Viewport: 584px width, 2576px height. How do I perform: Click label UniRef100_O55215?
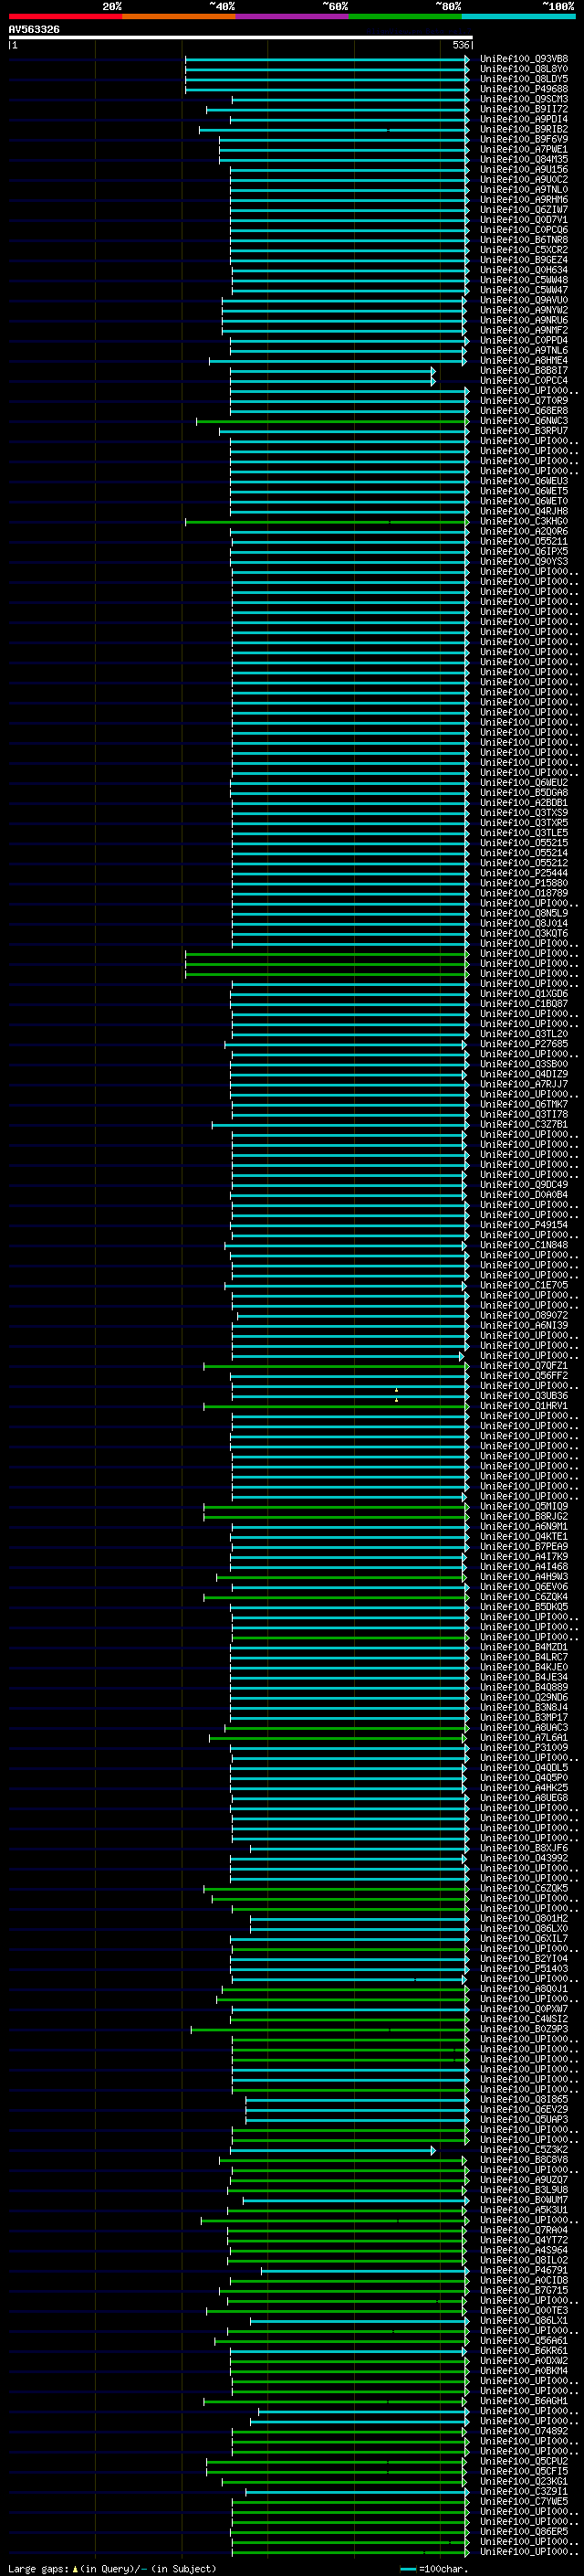(x=523, y=843)
